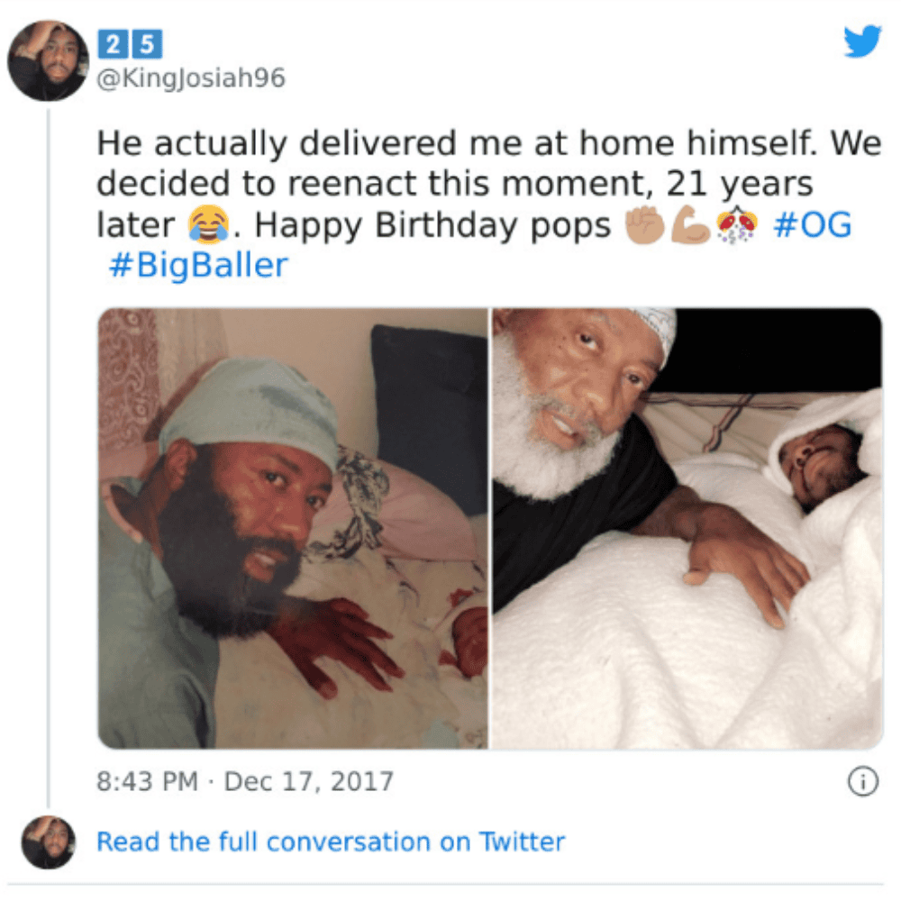Open the tweet info circle icon
901x901 pixels.
point(862,781)
